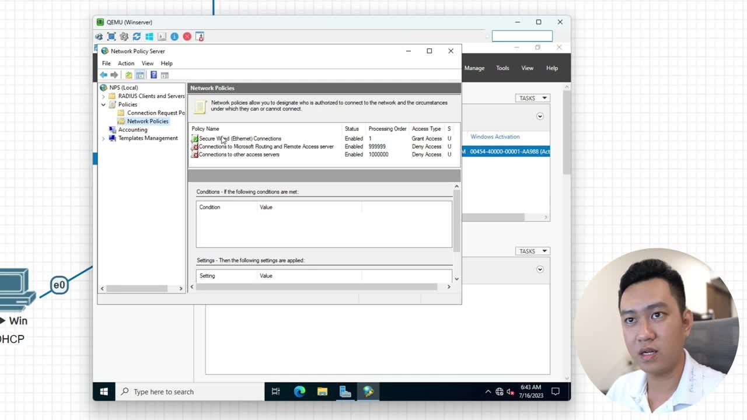Click the Windows Activation link
This screenshot has height=420, width=747.
[x=495, y=136]
